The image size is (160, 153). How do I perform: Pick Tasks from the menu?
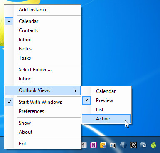[x=42, y=58]
